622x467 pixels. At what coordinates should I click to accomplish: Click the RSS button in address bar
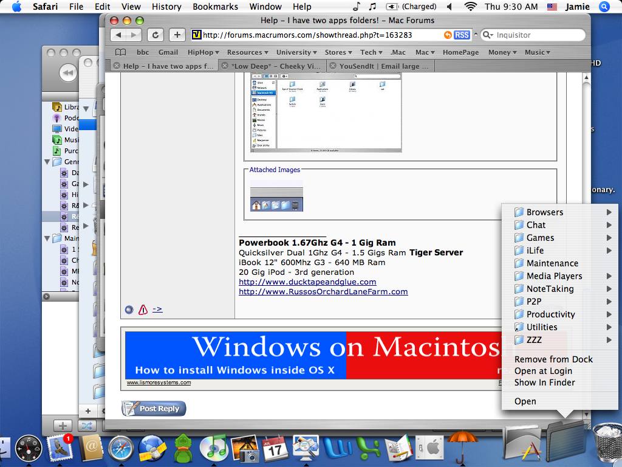tap(462, 35)
